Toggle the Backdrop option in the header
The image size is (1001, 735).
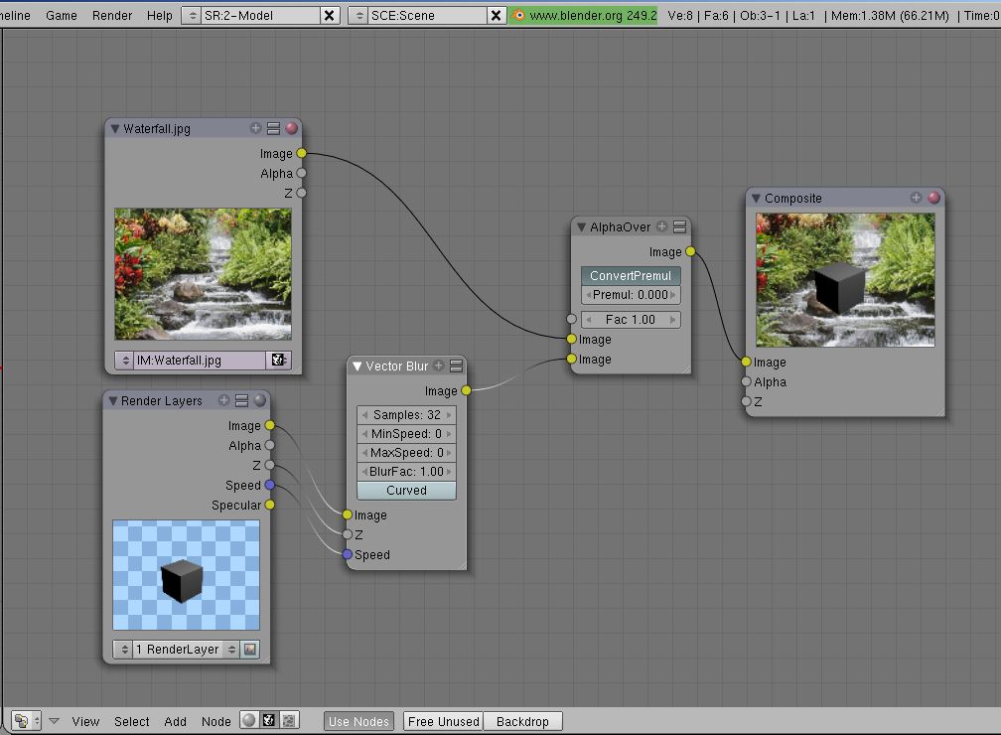coord(522,721)
